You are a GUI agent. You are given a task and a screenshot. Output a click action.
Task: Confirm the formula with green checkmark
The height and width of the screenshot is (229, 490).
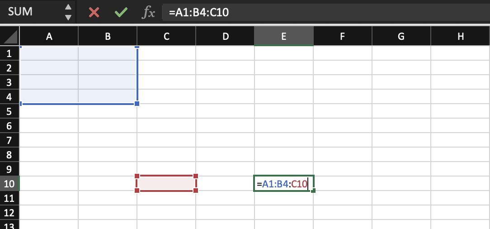(121, 12)
